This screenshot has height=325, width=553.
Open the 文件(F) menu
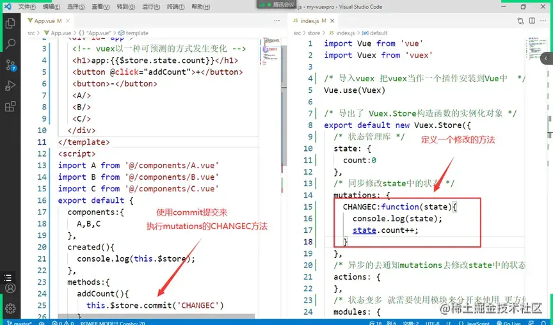[27, 6]
